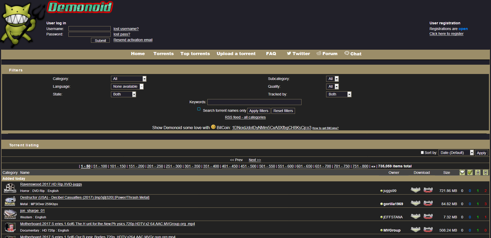Open the Upload a torrent menu item
This screenshot has height=238, width=491.
(236, 54)
